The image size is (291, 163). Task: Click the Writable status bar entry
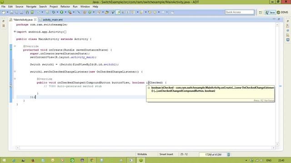(x=142, y=154)
